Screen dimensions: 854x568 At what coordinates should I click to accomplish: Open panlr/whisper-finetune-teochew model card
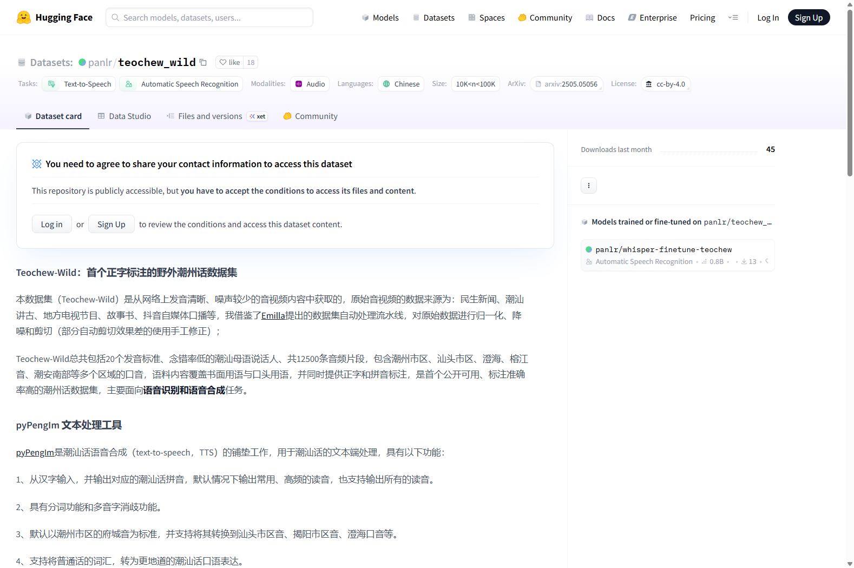point(678,255)
